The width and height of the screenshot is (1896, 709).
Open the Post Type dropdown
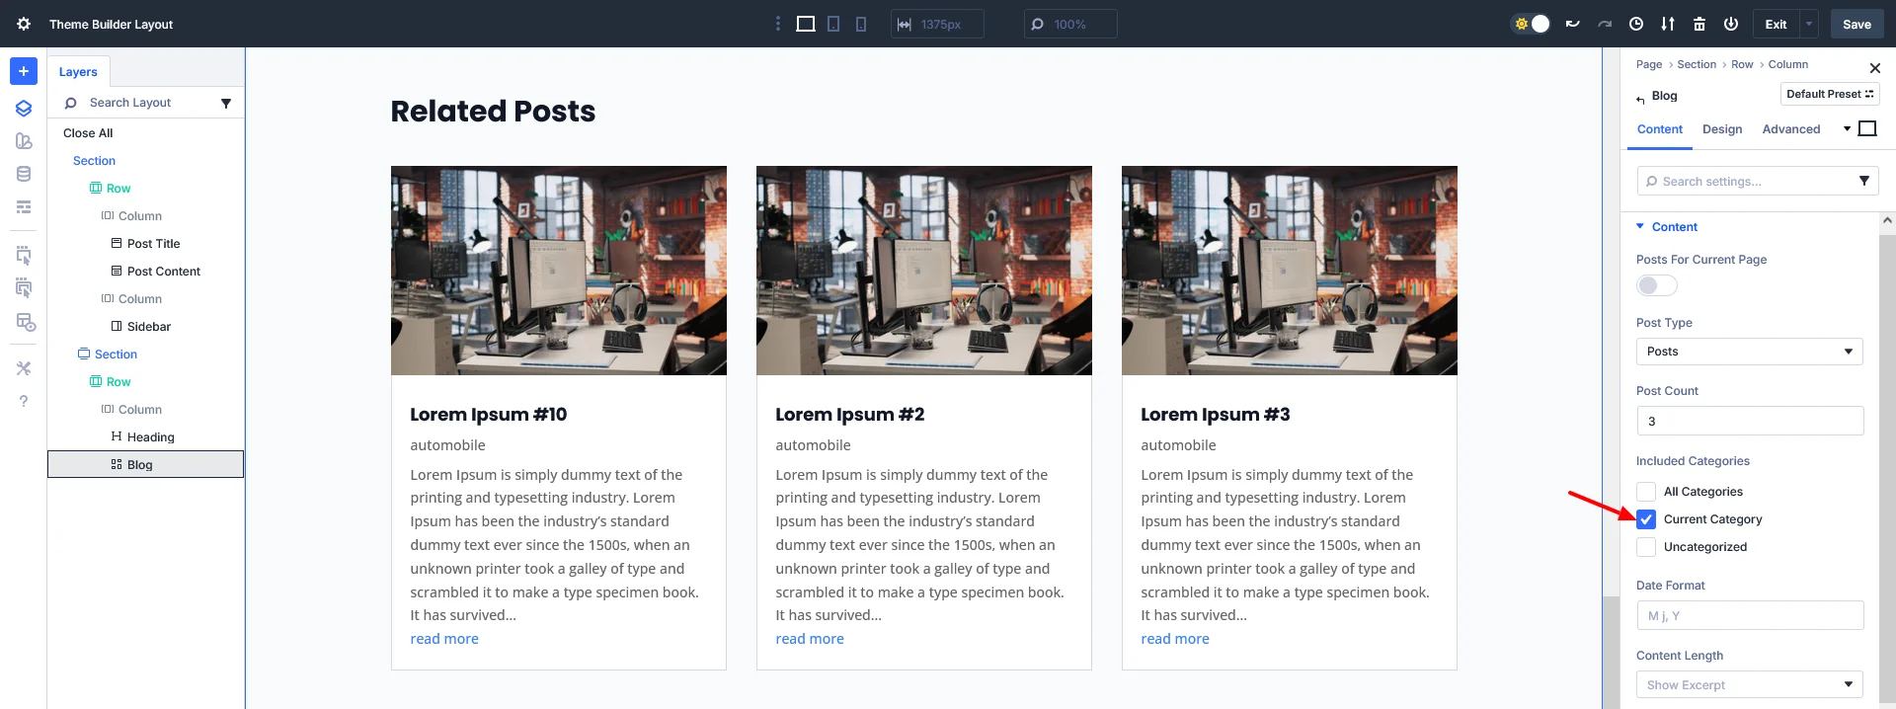tap(1749, 352)
